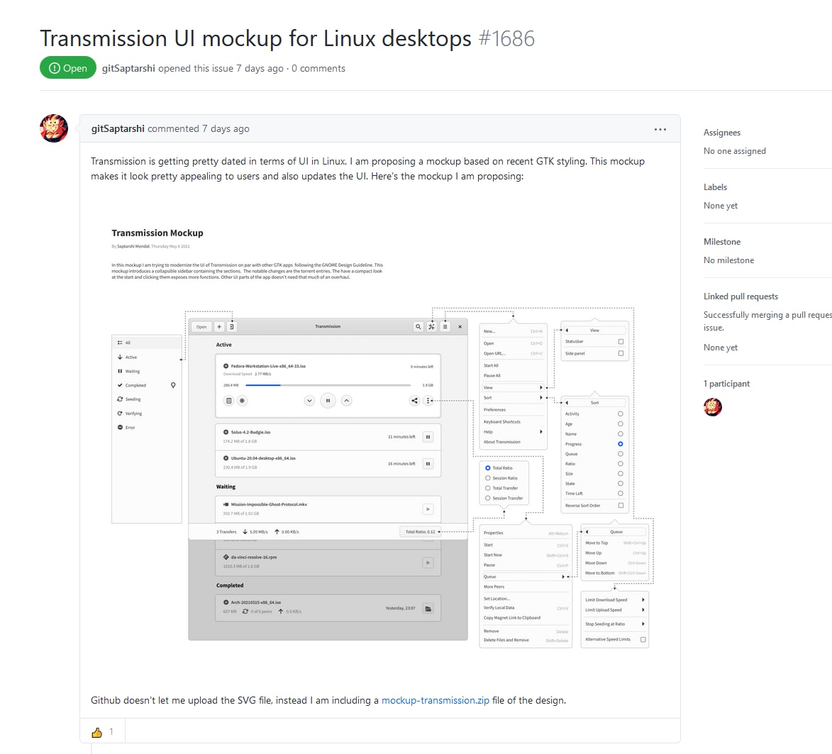Choose Delete Files and Remove entry

(526, 641)
